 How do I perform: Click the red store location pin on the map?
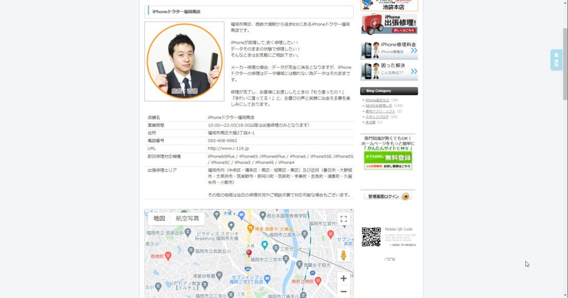(x=249, y=253)
